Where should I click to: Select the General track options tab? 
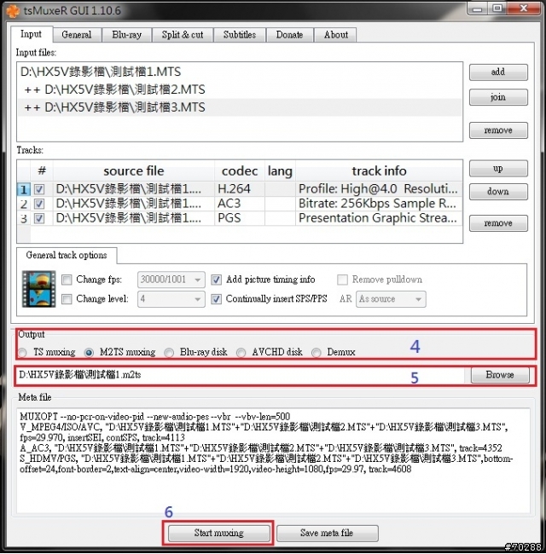tap(67, 256)
